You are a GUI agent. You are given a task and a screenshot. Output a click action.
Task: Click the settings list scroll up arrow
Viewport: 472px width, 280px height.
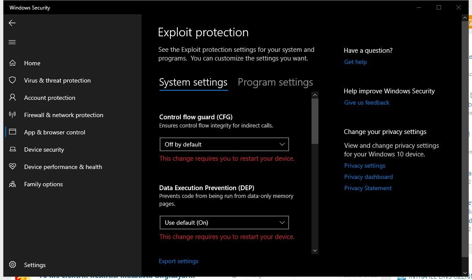315,95
